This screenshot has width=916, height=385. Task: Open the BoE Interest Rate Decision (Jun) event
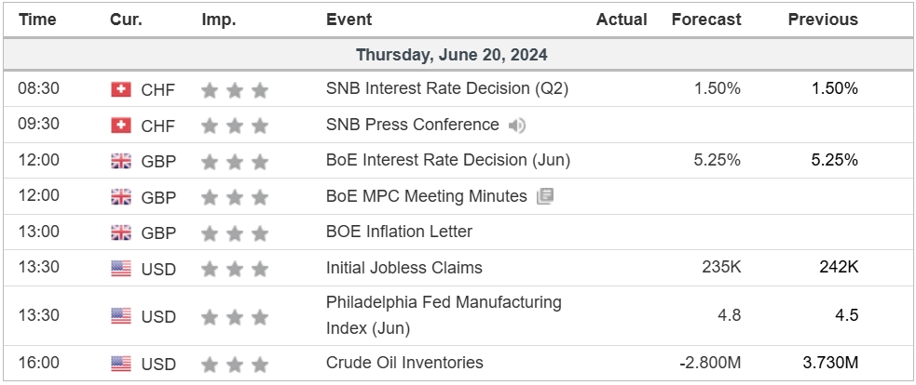pos(447,160)
